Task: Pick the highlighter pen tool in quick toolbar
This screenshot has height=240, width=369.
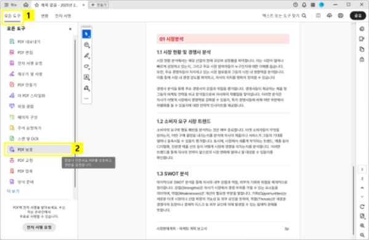Action: [87, 56]
